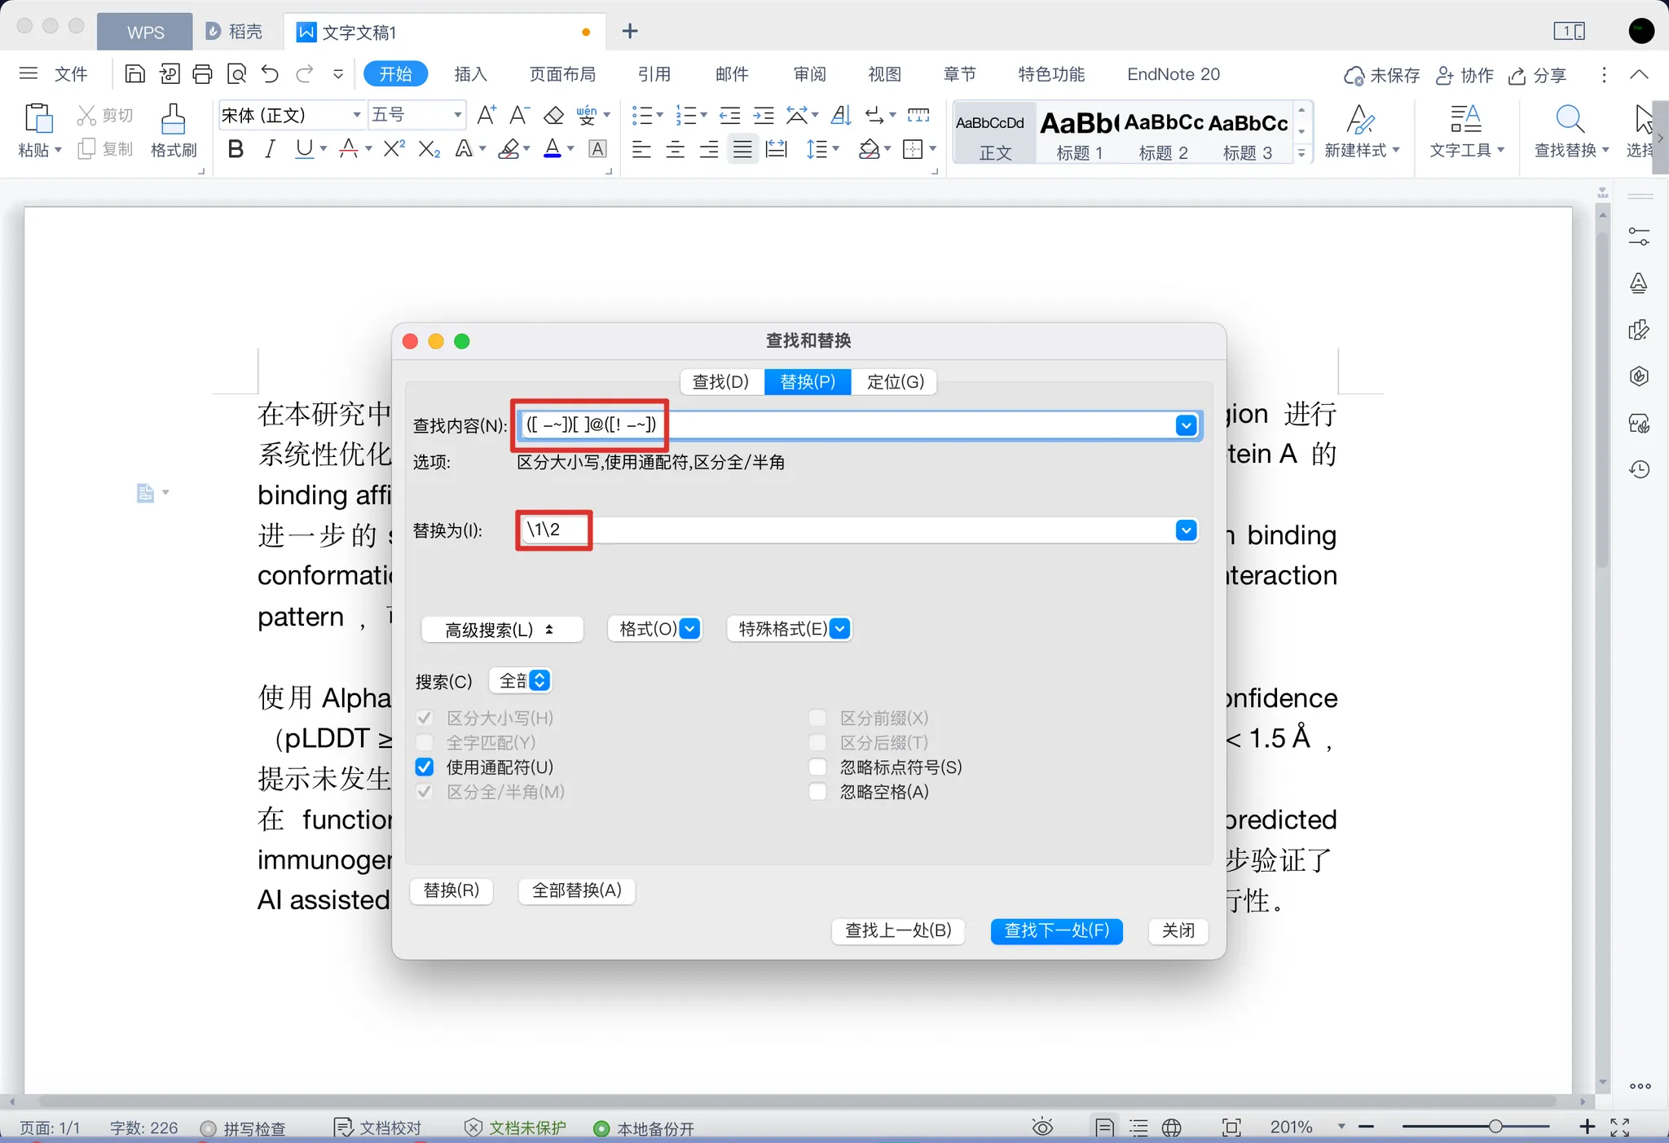Open the 特殊格式(E) dropdown
The image size is (1669, 1143).
(x=789, y=629)
